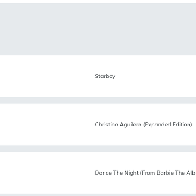Click the divider between Starboy and Christina Aguilera
196x196 pixels.
pyautogui.click(x=98, y=100)
